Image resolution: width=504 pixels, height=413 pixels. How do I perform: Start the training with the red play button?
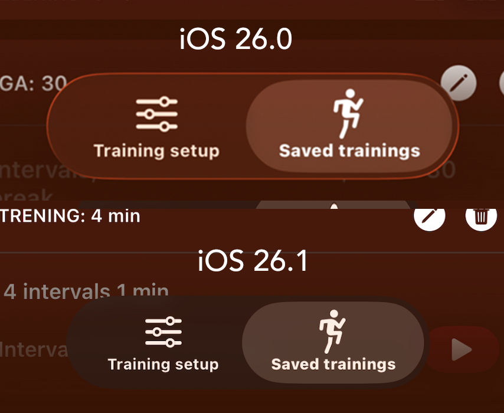(462, 349)
